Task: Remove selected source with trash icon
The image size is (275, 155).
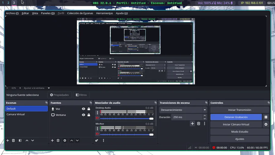Action: pyautogui.click(x=58, y=140)
